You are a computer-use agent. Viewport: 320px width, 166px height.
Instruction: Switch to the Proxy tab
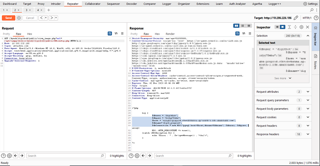tap(41, 4)
